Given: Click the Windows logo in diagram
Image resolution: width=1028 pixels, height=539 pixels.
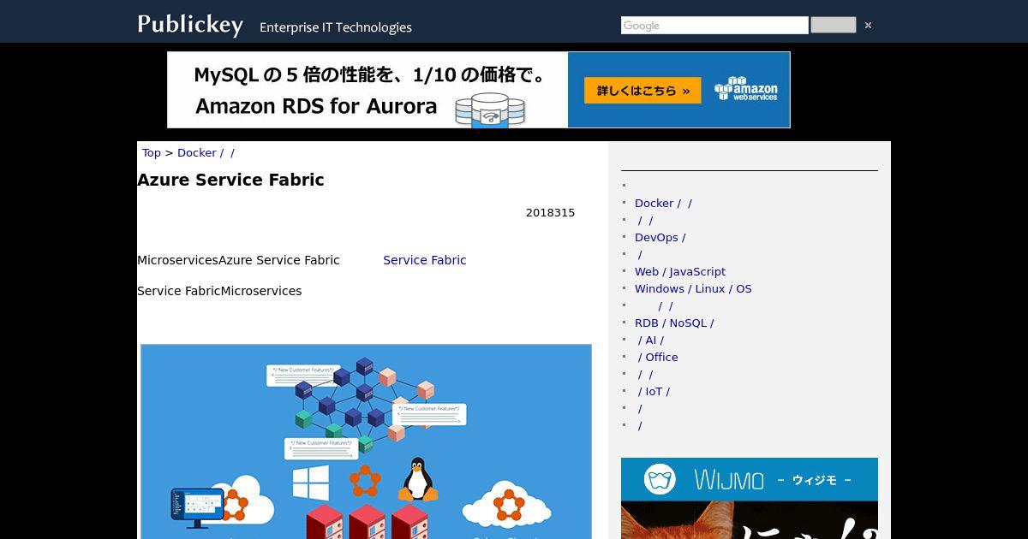Looking at the screenshot, I should coord(310,483).
